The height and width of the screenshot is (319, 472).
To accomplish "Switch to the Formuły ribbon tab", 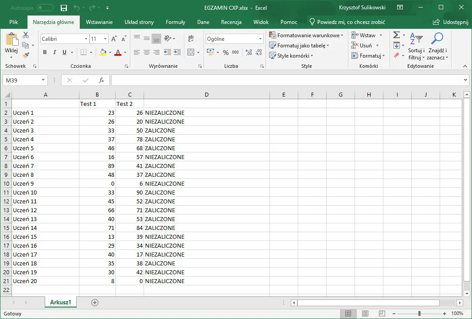I will (x=175, y=22).
